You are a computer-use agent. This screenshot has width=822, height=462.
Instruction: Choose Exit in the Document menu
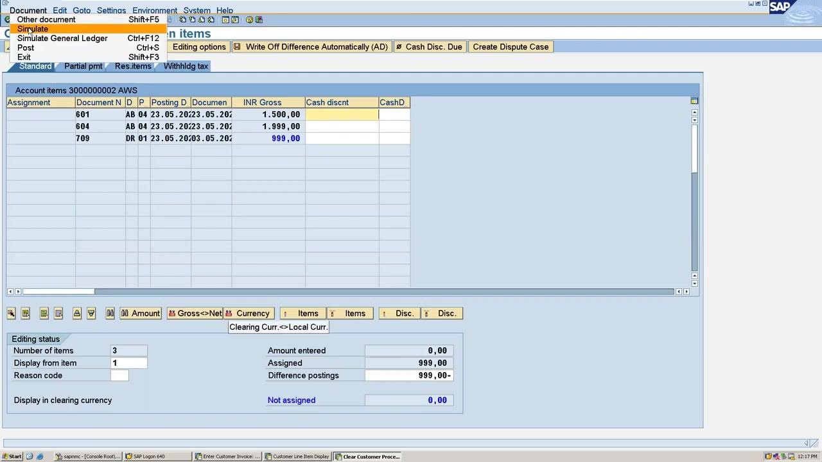pyautogui.click(x=88, y=57)
